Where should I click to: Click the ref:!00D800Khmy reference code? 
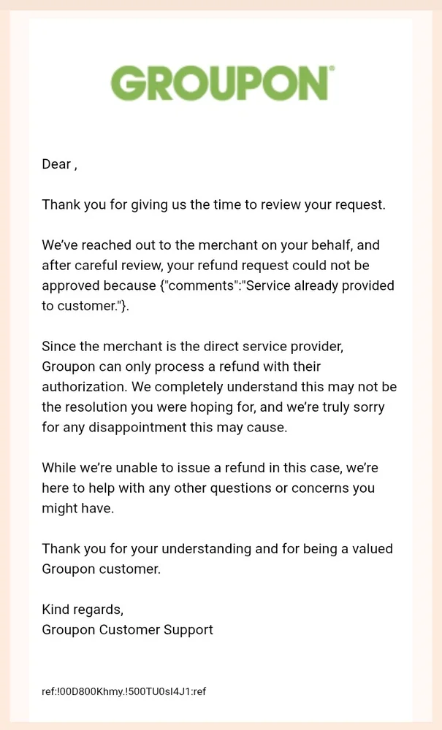pos(124,691)
